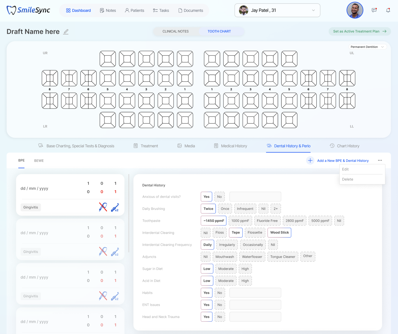Image resolution: width=398 pixels, height=334 pixels.
Task: Open the Chart History tab
Action: coord(345,146)
